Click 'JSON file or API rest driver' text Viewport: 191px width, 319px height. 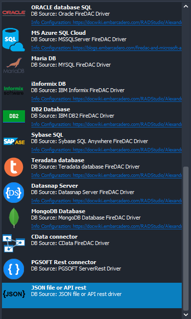90,294
